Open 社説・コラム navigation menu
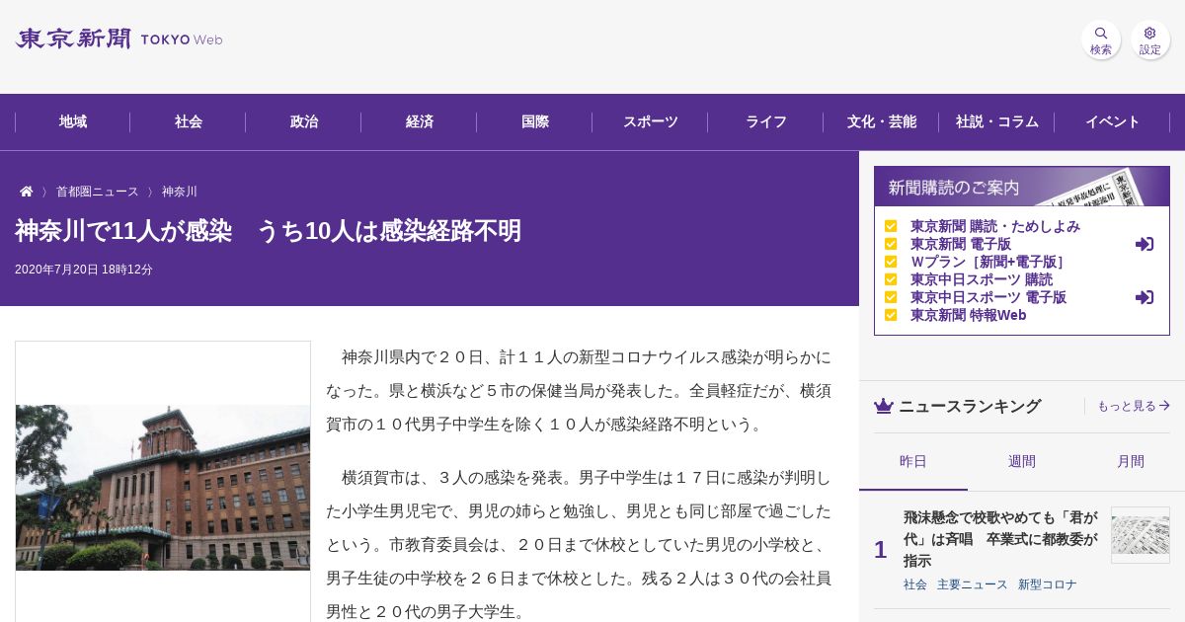The image size is (1185, 622). [x=997, y=122]
